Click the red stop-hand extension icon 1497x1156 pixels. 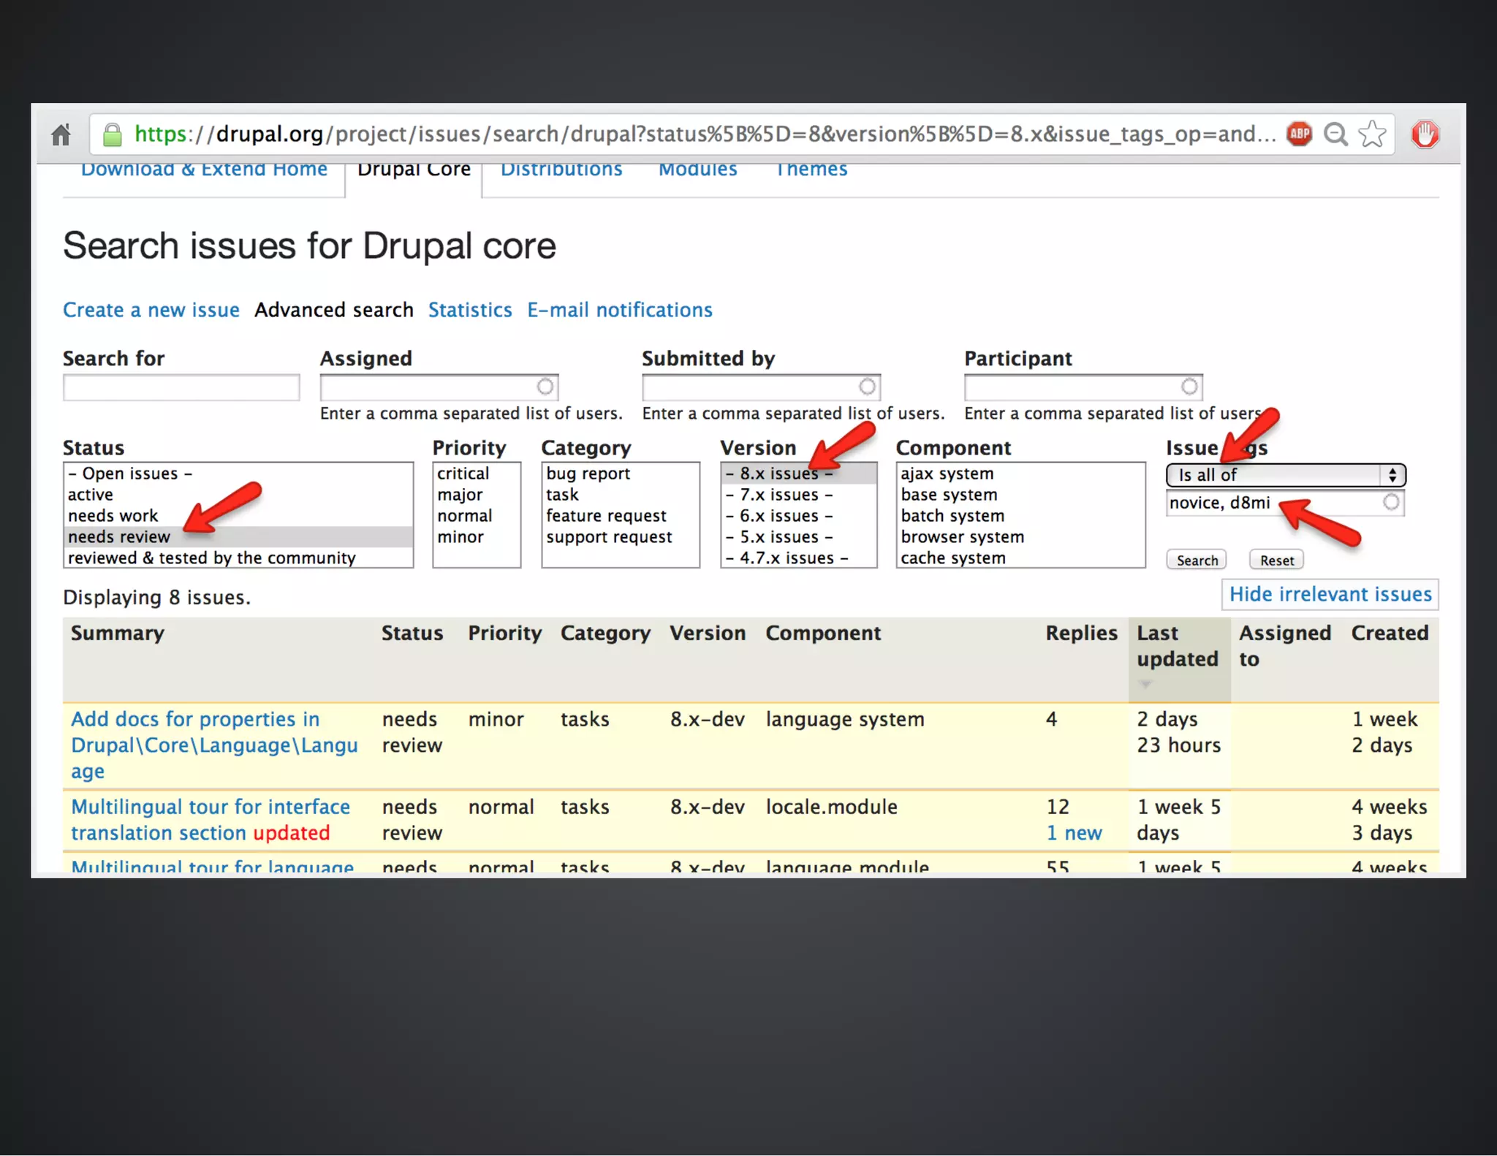click(x=1425, y=134)
